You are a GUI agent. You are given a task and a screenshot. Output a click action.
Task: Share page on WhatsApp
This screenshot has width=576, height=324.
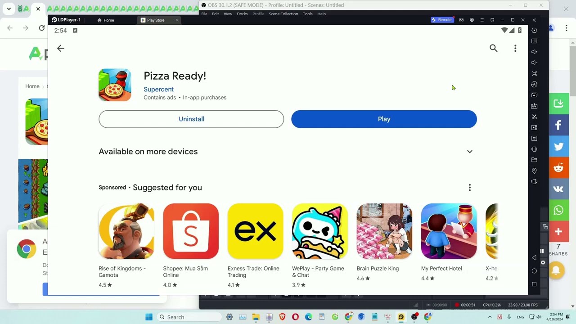coord(558,210)
